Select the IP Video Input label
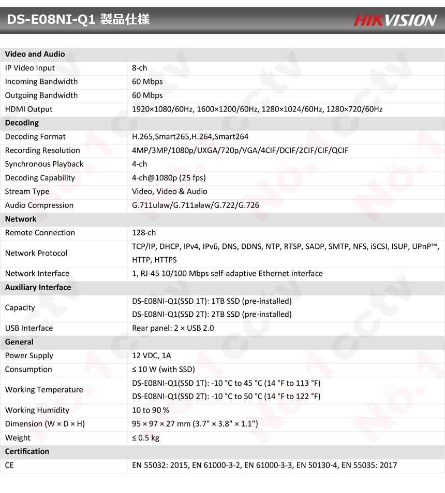The image size is (445, 493). 30,68
